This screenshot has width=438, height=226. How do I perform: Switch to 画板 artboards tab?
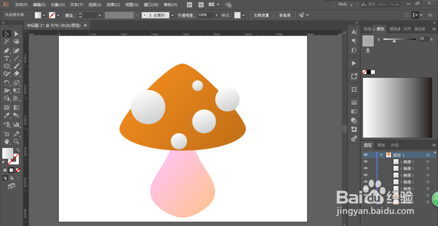point(381,145)
